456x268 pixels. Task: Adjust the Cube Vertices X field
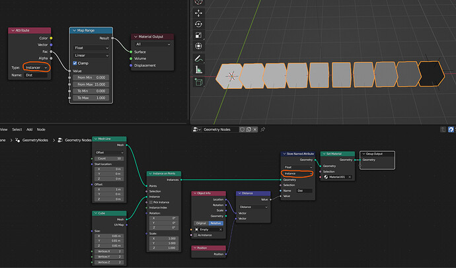tap(109, 251)
